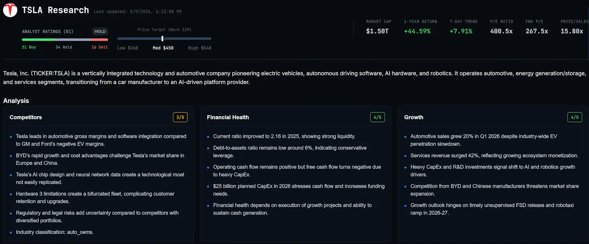This screenshot has width=589, height=244.
Task: Click the PRICE/SALES column label
Action: [574, 22]
